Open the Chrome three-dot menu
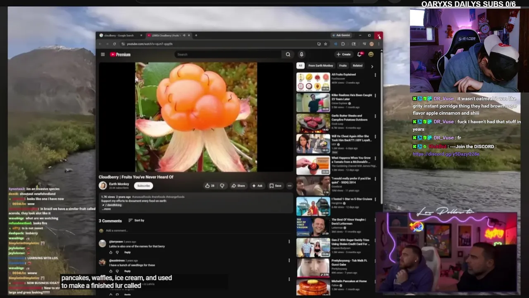Screen dimensions: 529x298 [x=378, y=44]
